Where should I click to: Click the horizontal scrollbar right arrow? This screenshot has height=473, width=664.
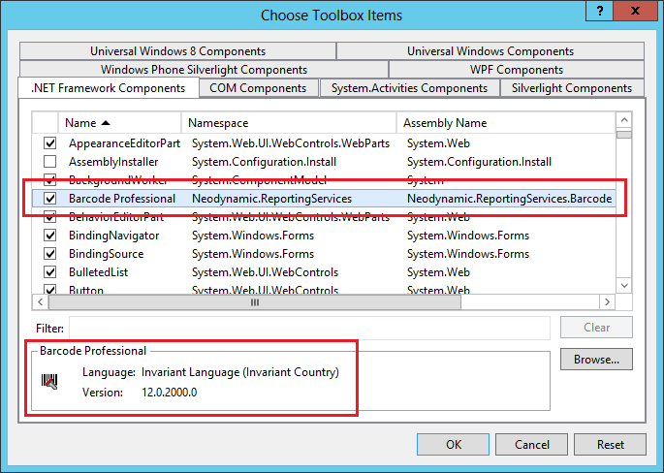(607, 302)
